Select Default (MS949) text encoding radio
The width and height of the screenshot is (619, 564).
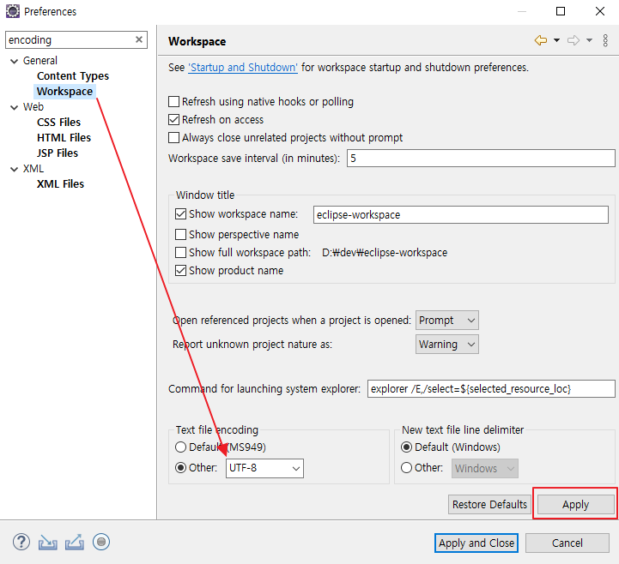click(180, 447)
